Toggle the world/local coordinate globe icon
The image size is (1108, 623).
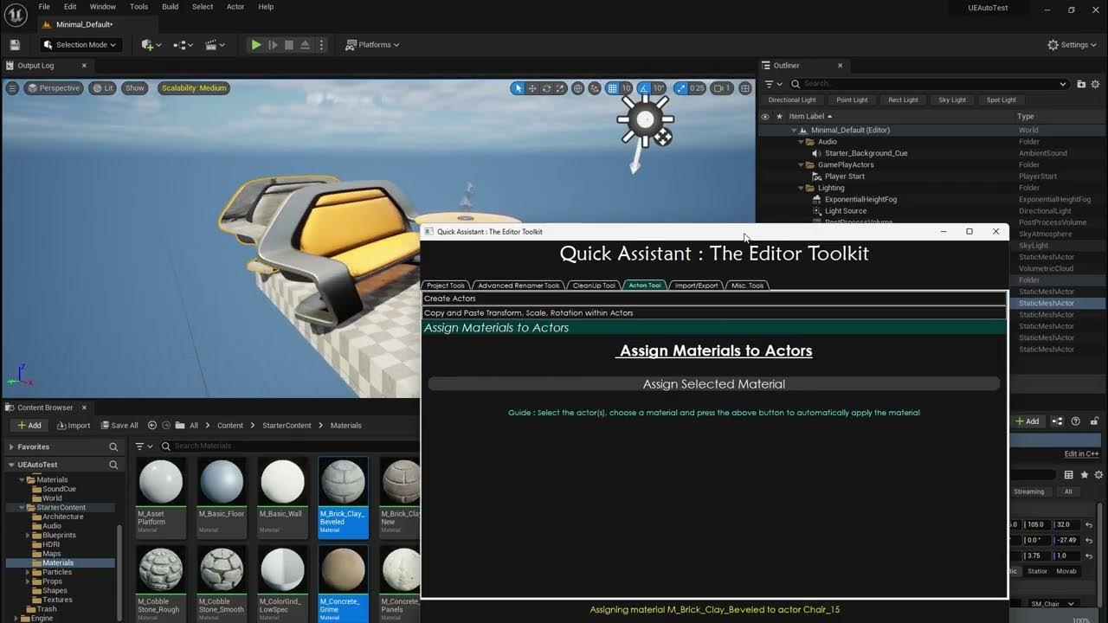[x=578, y=88]
